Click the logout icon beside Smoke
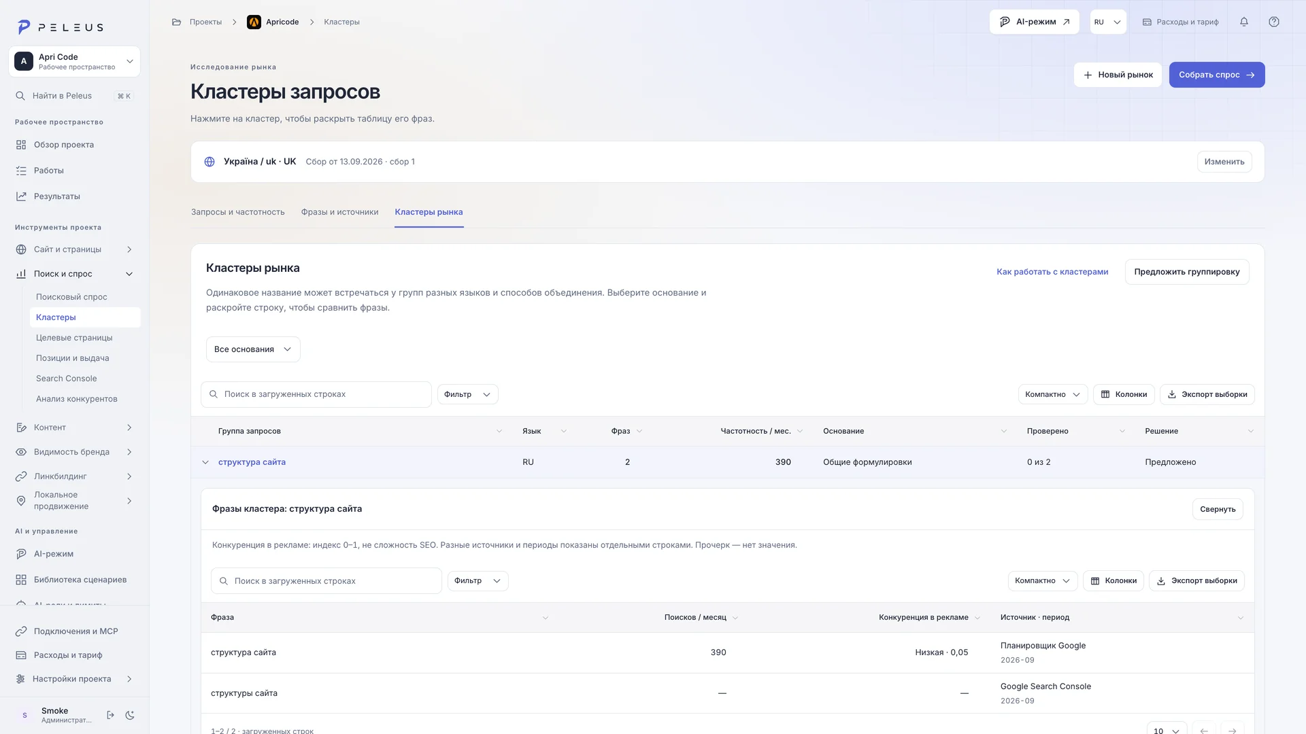Viewport: 1306px width, 734px height. point(111,715)
